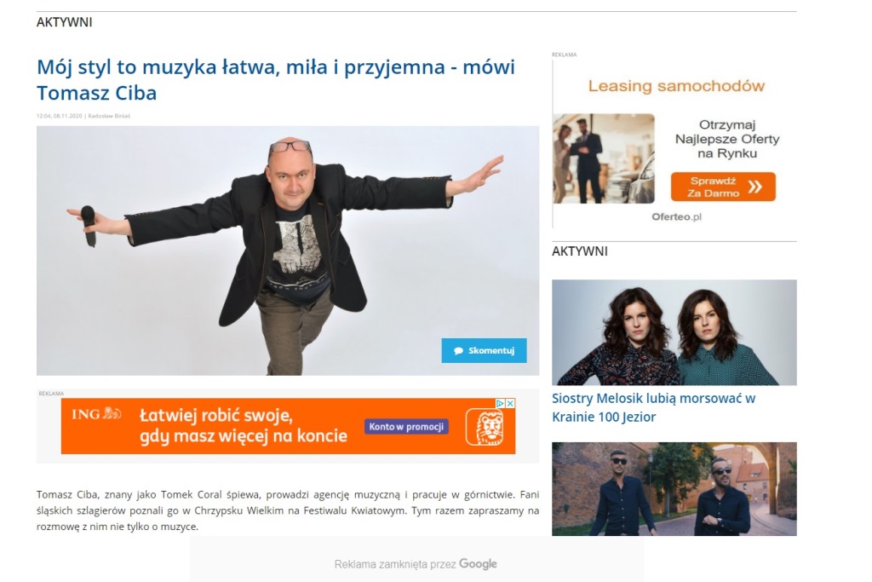Close the ING ad with the X icon
The image size is (872, 582).
click(510, 403)
